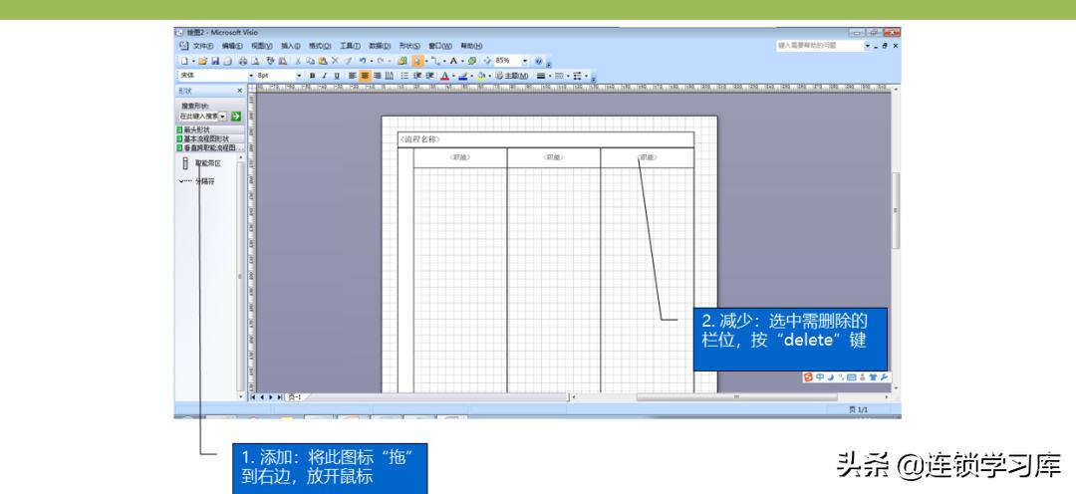
Task: Click the 主题(M) theme button
Action: [512, 76]
